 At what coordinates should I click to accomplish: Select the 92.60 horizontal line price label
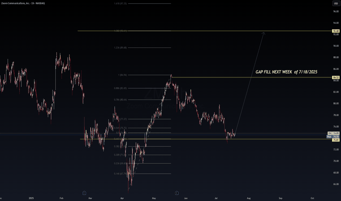click(336, 31)
